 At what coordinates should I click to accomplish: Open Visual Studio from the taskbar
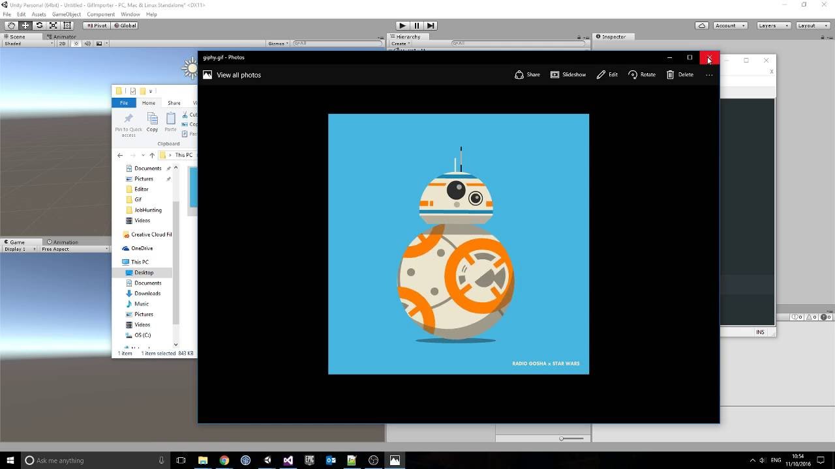tap(288, 460)
